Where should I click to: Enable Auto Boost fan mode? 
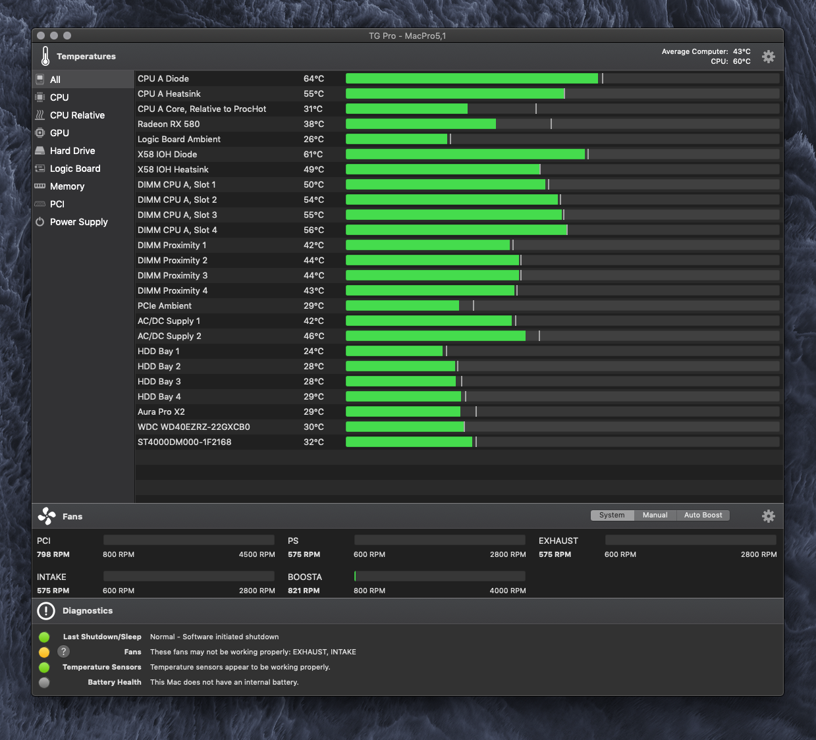[703, 515]
